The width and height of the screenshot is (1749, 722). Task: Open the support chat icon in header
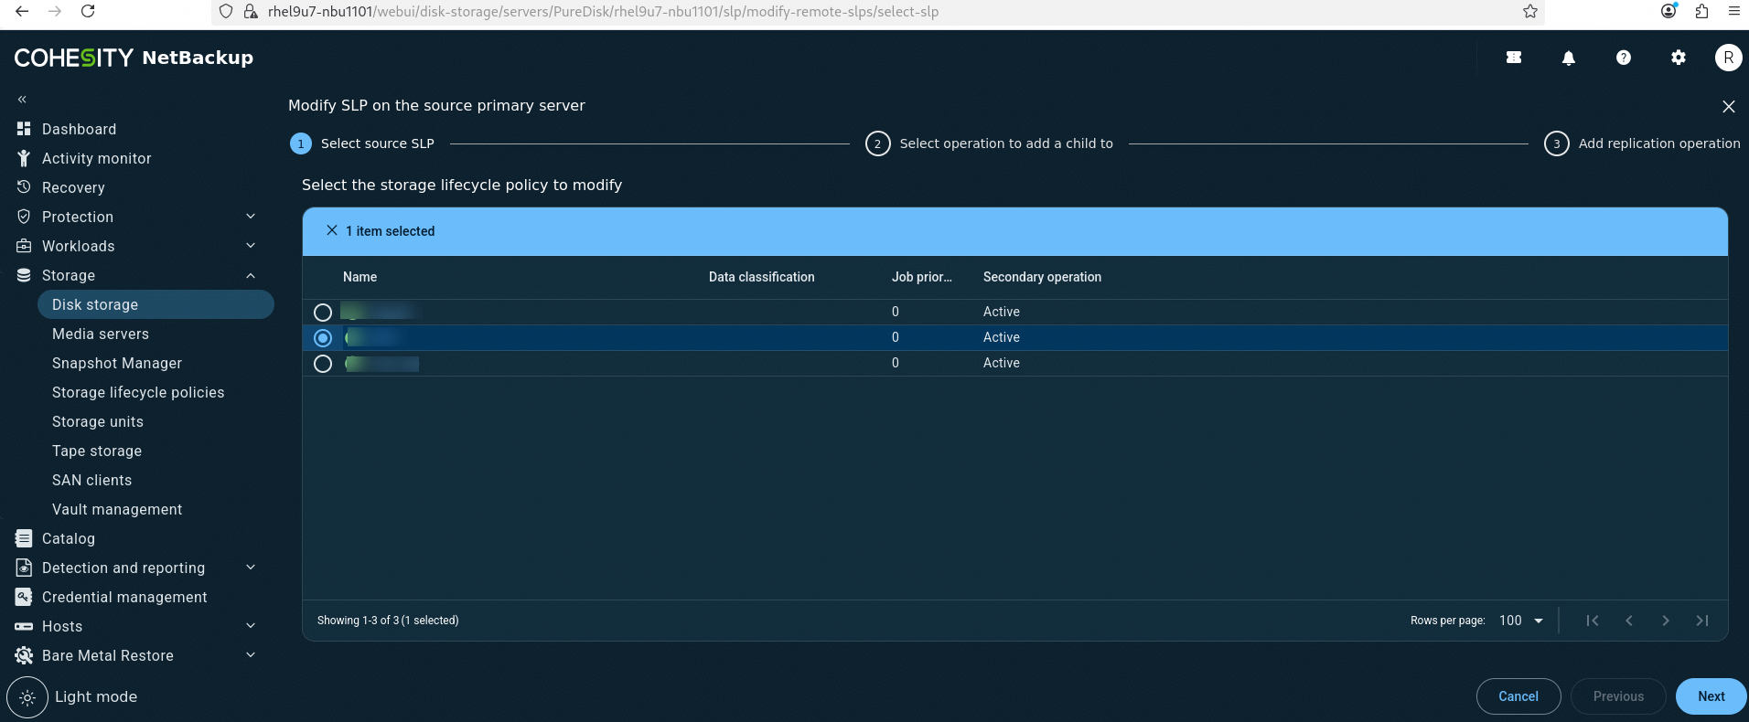(x=1514, y=58)
